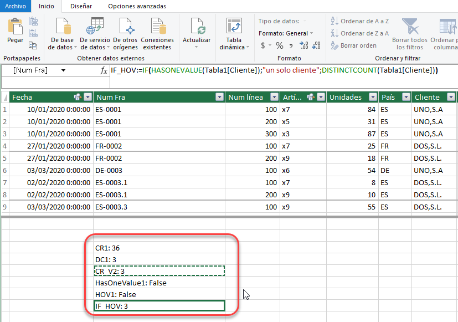Viewport: 458px width, 322px height.
Task: Open Num línea column filter dropdown
Action: [x=275, y=97]
